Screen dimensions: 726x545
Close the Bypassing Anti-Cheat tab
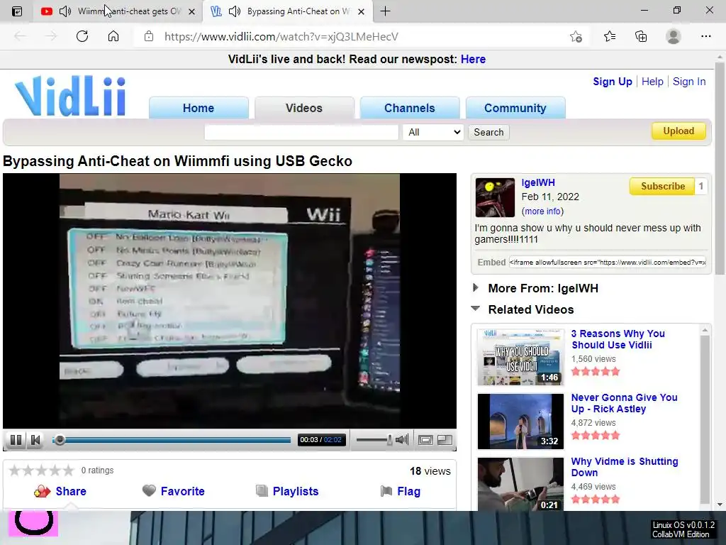362,11
